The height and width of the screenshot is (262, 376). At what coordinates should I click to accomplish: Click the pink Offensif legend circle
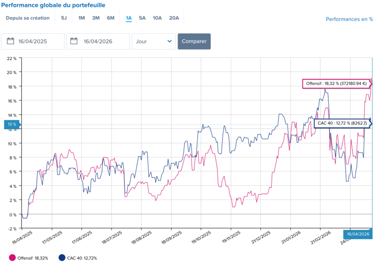tap(11, 258)
